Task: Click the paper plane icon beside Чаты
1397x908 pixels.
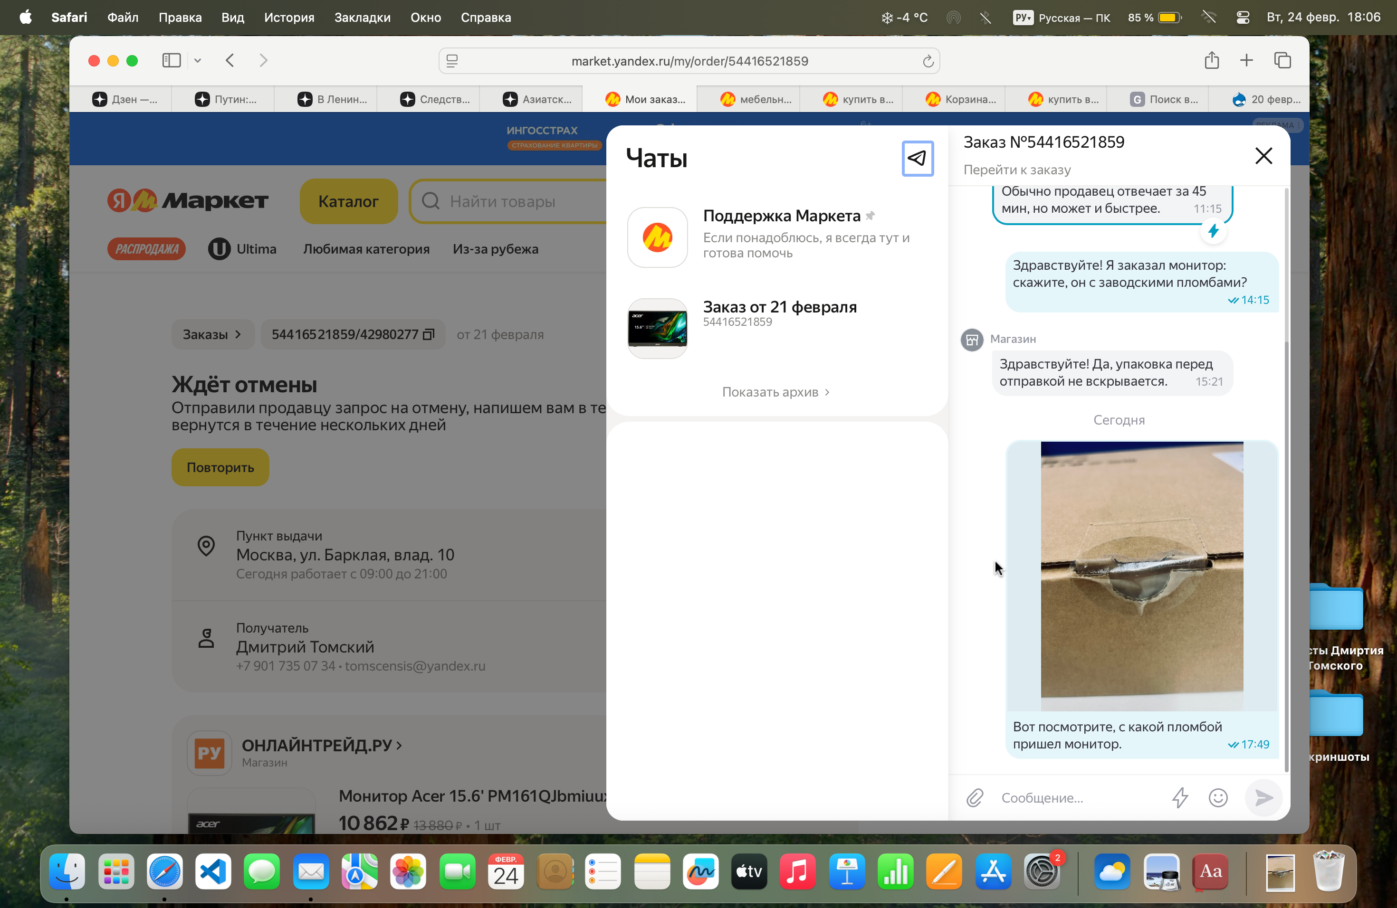Action: click(x=917, y=158)
